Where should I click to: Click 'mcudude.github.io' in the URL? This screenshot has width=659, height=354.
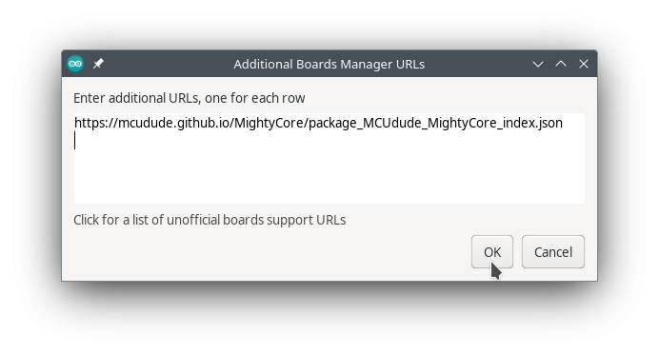[172, 123]
